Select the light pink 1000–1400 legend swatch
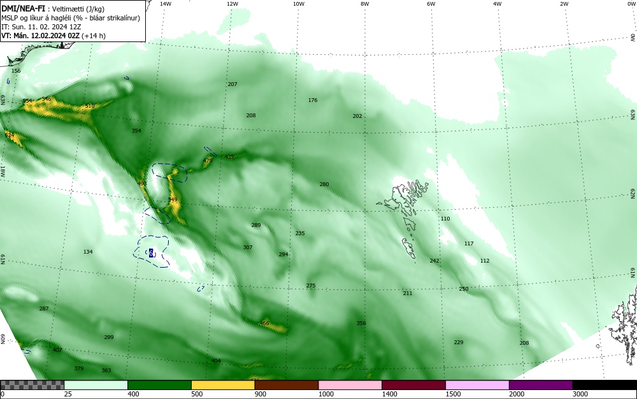 coord(350,385)
